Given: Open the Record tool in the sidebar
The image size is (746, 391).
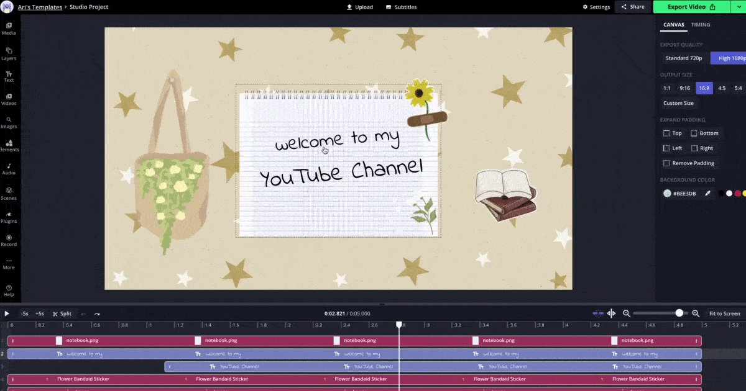Looking at the screenshot, I should coord(9,240).
